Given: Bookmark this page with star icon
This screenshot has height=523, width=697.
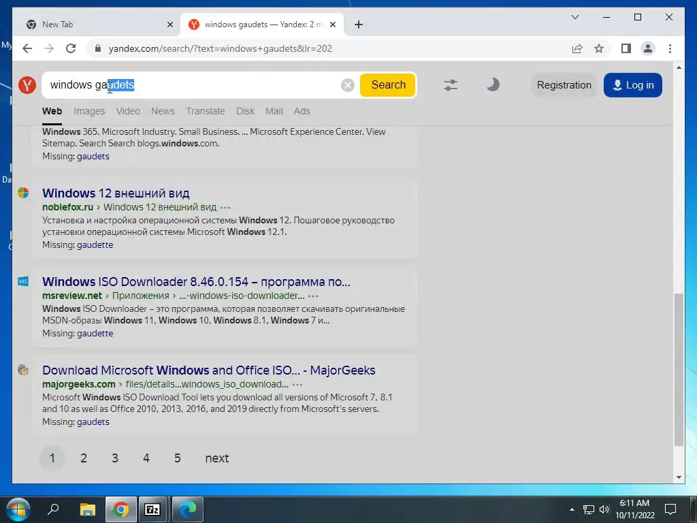Looking at the screenshot, I should click(599, 48).
